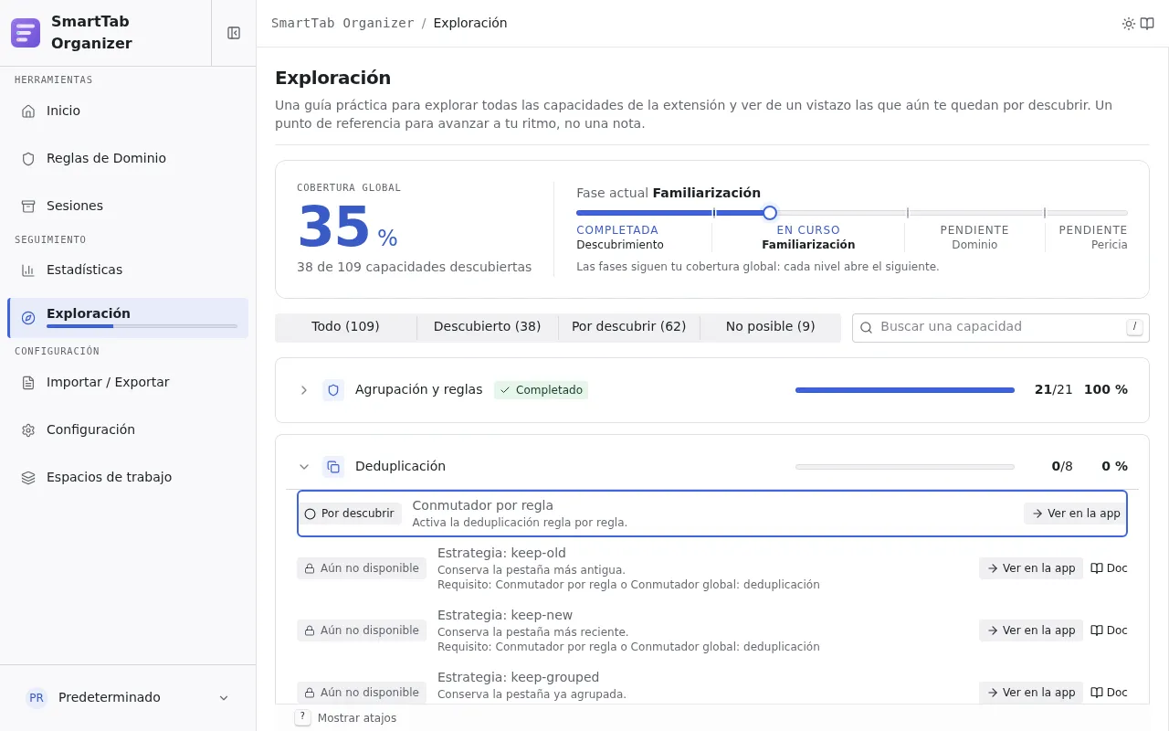Open Importar / Exportar
The height and width of the screenshot is (731, 1169).
(128, 382)
